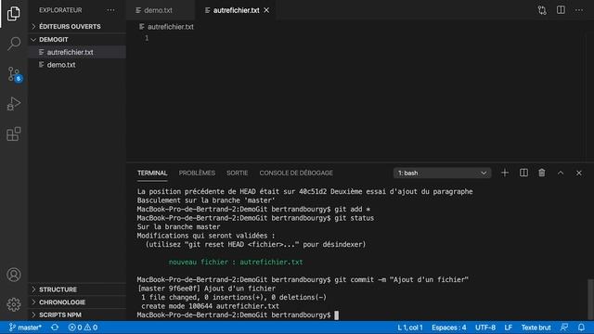
Task: Create a new terminal with plus icon
Action: (505, 173)
